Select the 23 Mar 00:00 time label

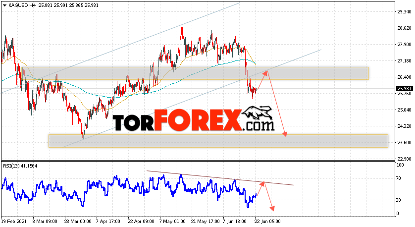[78, 222]
